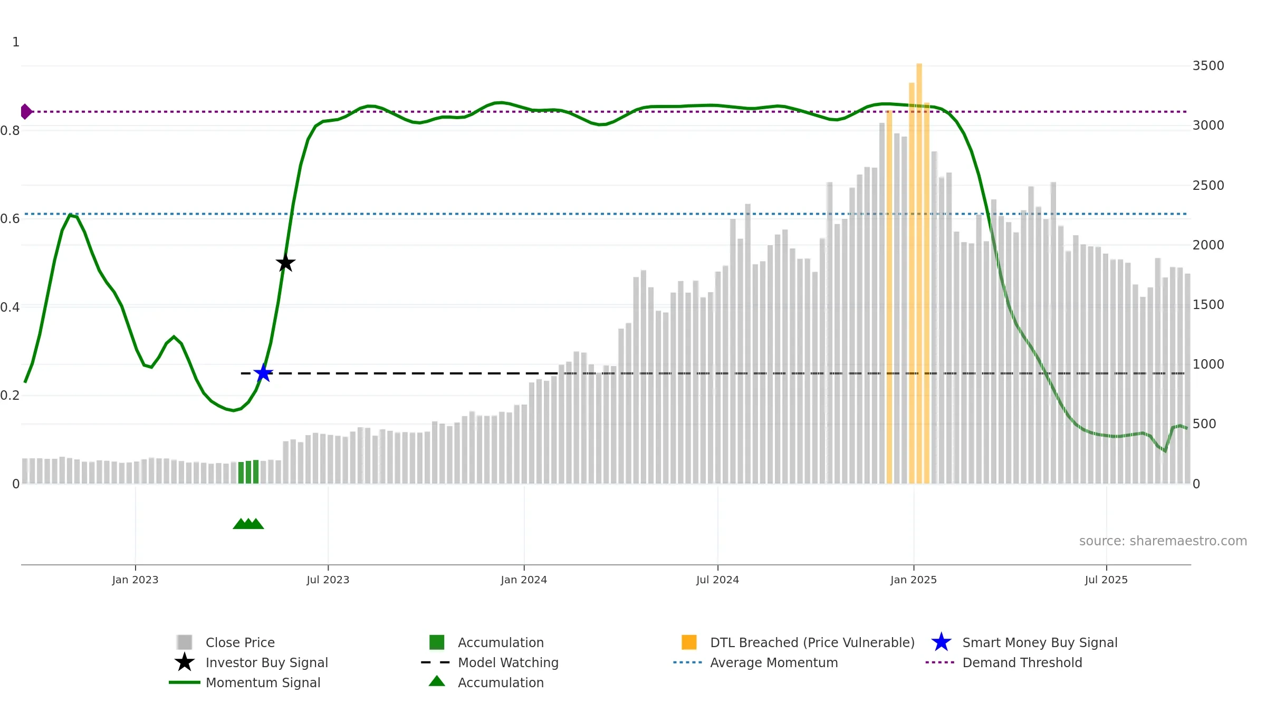Click the green accumulation bars on chart
Viewport: 1266px width, 712px height.
pos(248,472)
